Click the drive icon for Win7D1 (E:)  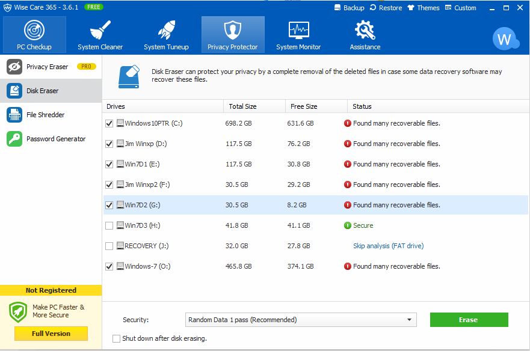coord(120,164)
